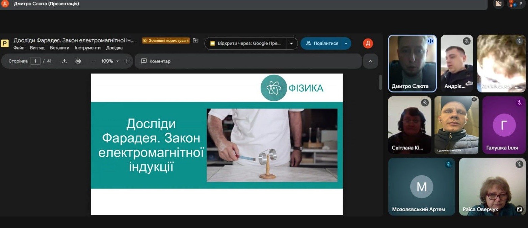This screenshot has width=528, height=228.
Task: Open the Файл menu
Action: point(19,48)
